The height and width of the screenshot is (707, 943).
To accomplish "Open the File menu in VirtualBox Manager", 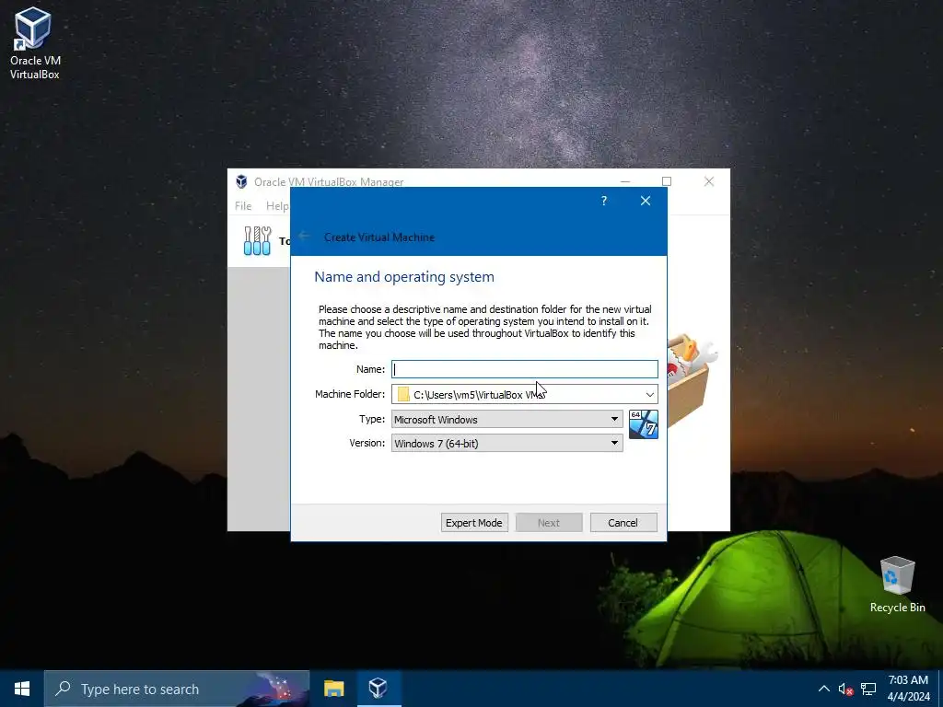I will (243, 205).
